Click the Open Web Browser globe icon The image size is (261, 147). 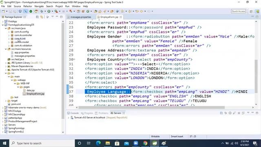pos(117,11)
